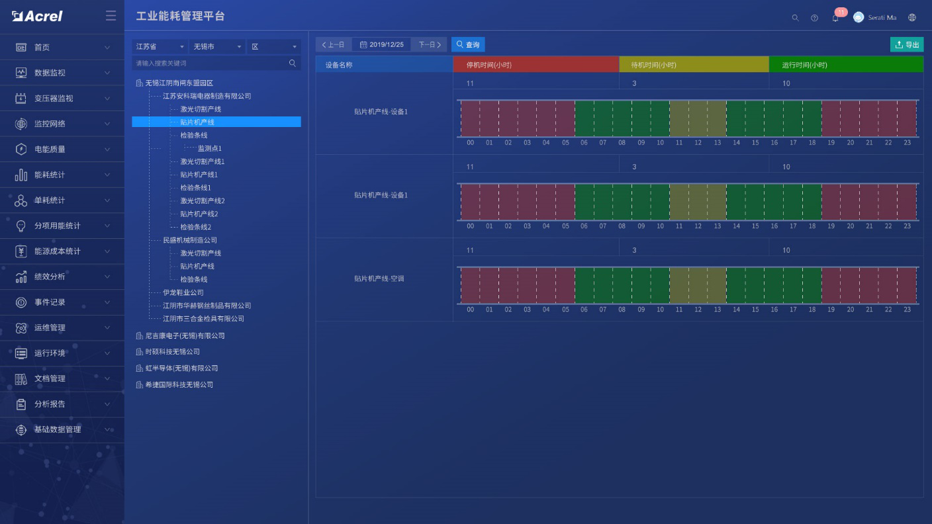This screenshot has width=932, height=524.
Task: Select the 时硕科技无锡公司 tree node
Action: click(x=172, y=351)
